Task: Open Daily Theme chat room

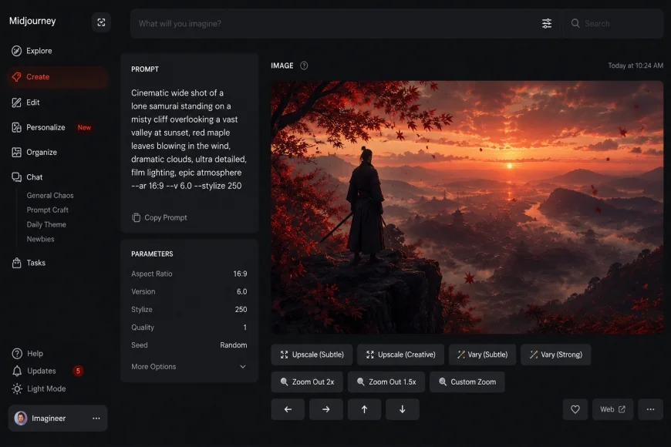Action: click(46, 224)
